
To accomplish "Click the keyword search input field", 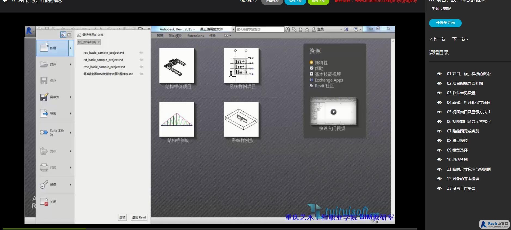I will pos(260,29).
